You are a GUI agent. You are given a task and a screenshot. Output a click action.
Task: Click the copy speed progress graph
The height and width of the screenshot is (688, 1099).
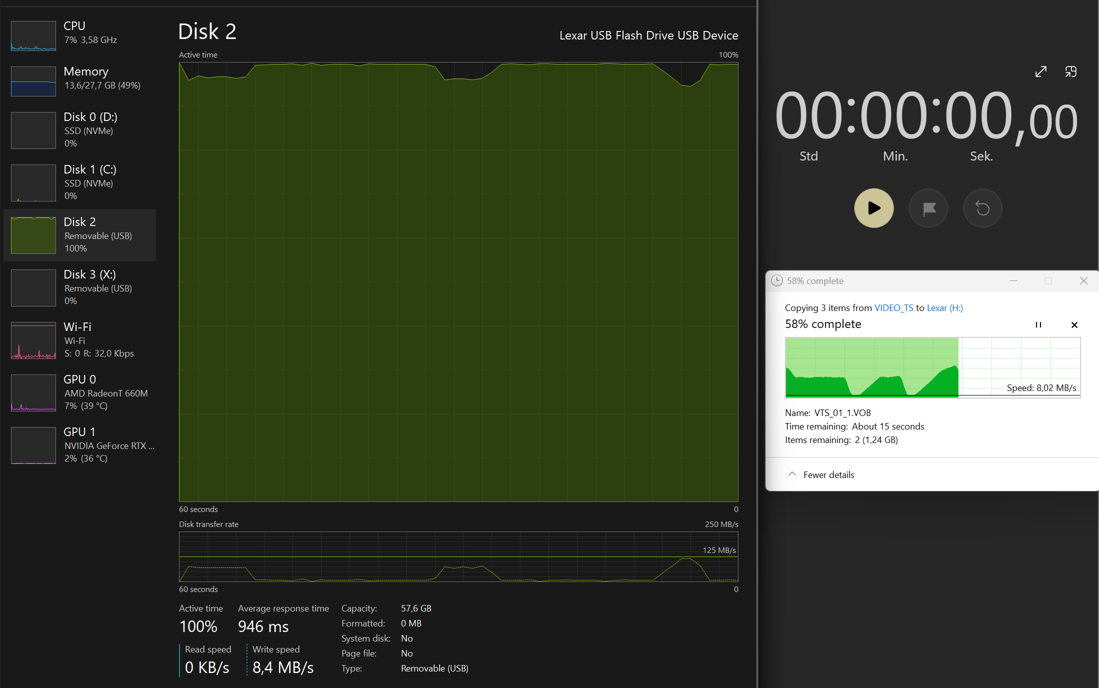pyautogui.click(x=932, y=367)
